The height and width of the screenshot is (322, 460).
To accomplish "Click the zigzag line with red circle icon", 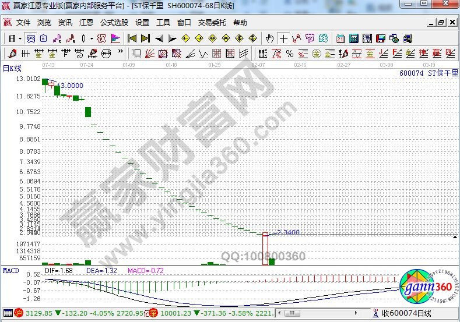I will click(x=297, y=38).
